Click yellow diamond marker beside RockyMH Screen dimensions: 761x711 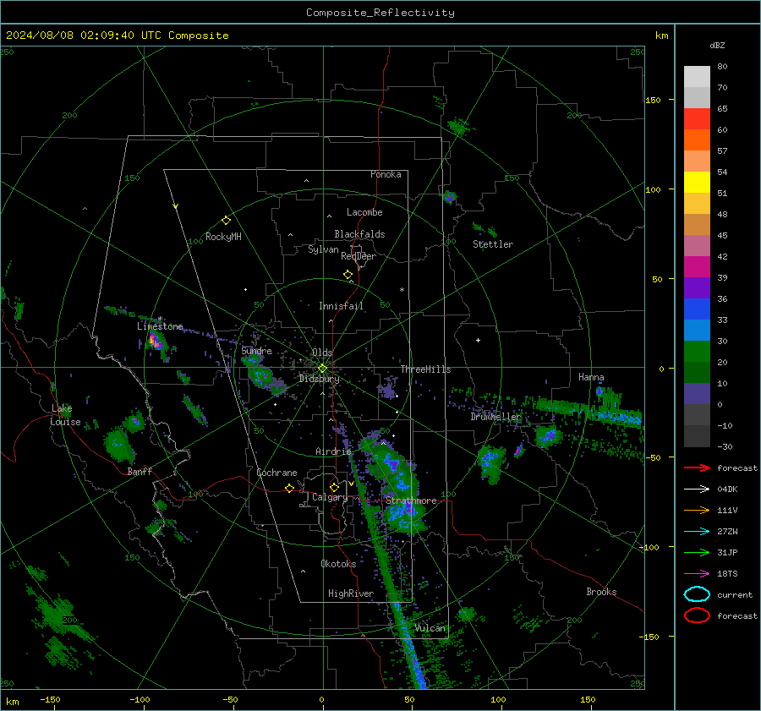(x=226, y=221)
